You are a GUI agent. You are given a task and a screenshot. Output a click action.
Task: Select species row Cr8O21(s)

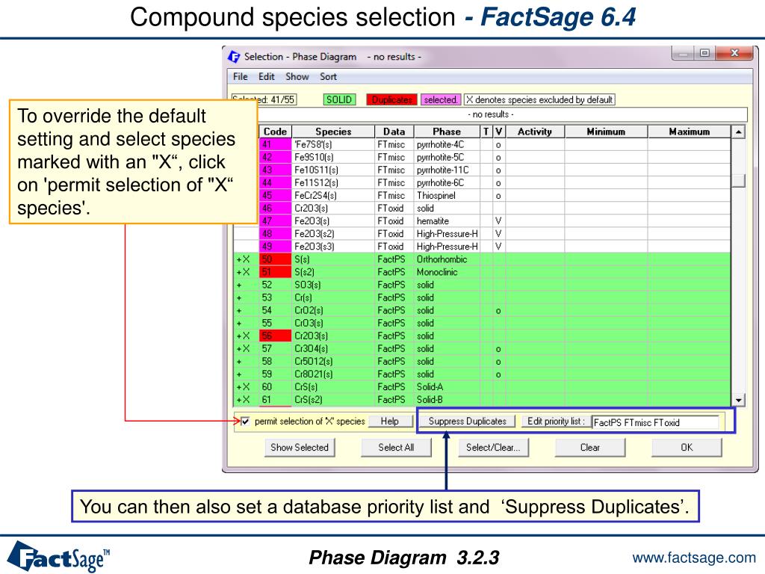(x=483, y=374)
